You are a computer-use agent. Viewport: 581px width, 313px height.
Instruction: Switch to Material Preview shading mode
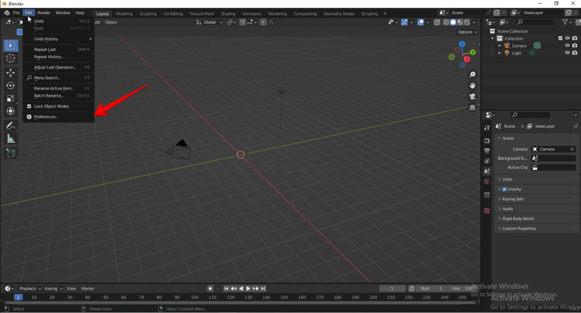coord(459,22)
